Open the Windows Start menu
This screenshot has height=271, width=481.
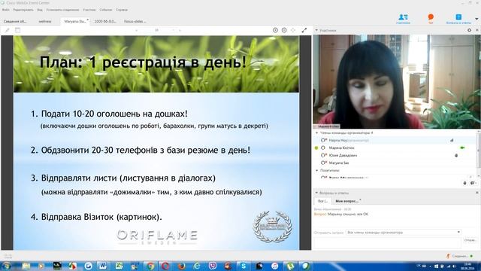tap(6, 266)
